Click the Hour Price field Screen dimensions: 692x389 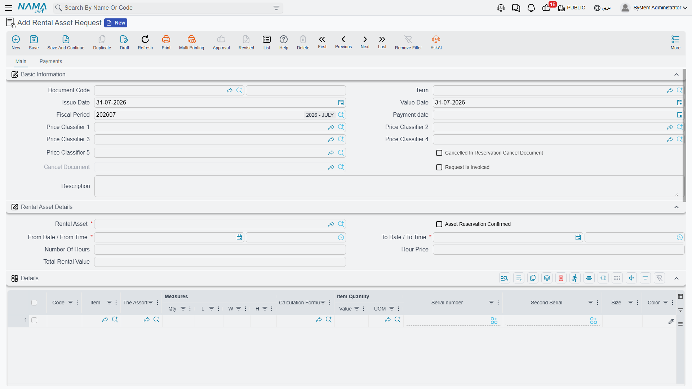click(558, 250)
